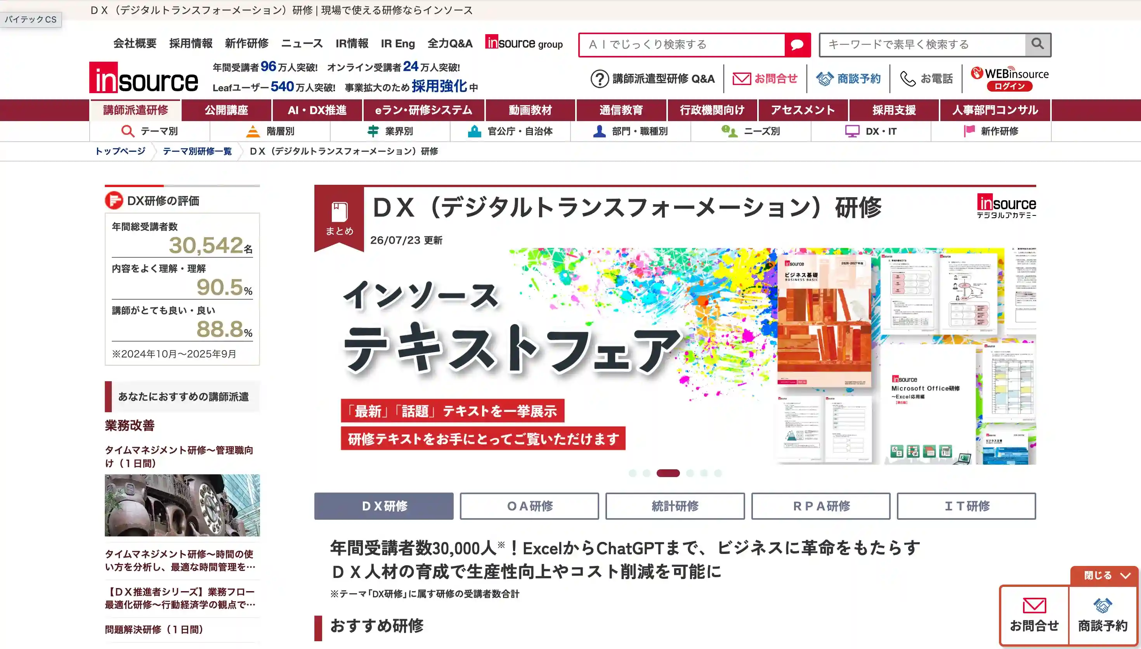Open the 講師派遣研修 main tab
Screen dimensions: 1141x649
[135, 110]
